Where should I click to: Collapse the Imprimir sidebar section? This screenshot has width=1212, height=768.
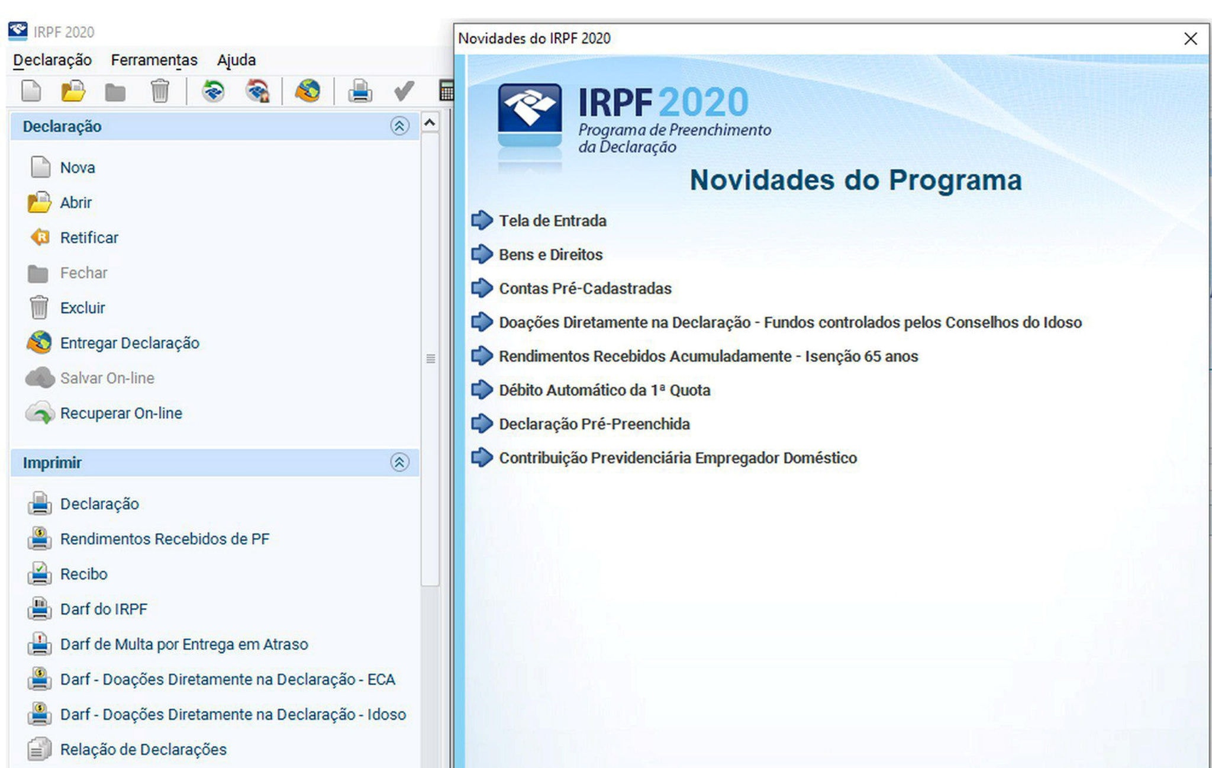click(x=399, y=462)
